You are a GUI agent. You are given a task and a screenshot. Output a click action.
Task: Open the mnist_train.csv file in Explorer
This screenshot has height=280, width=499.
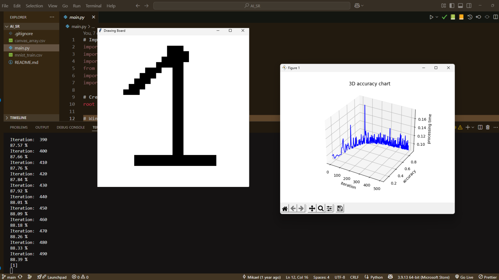click(29, 55)
